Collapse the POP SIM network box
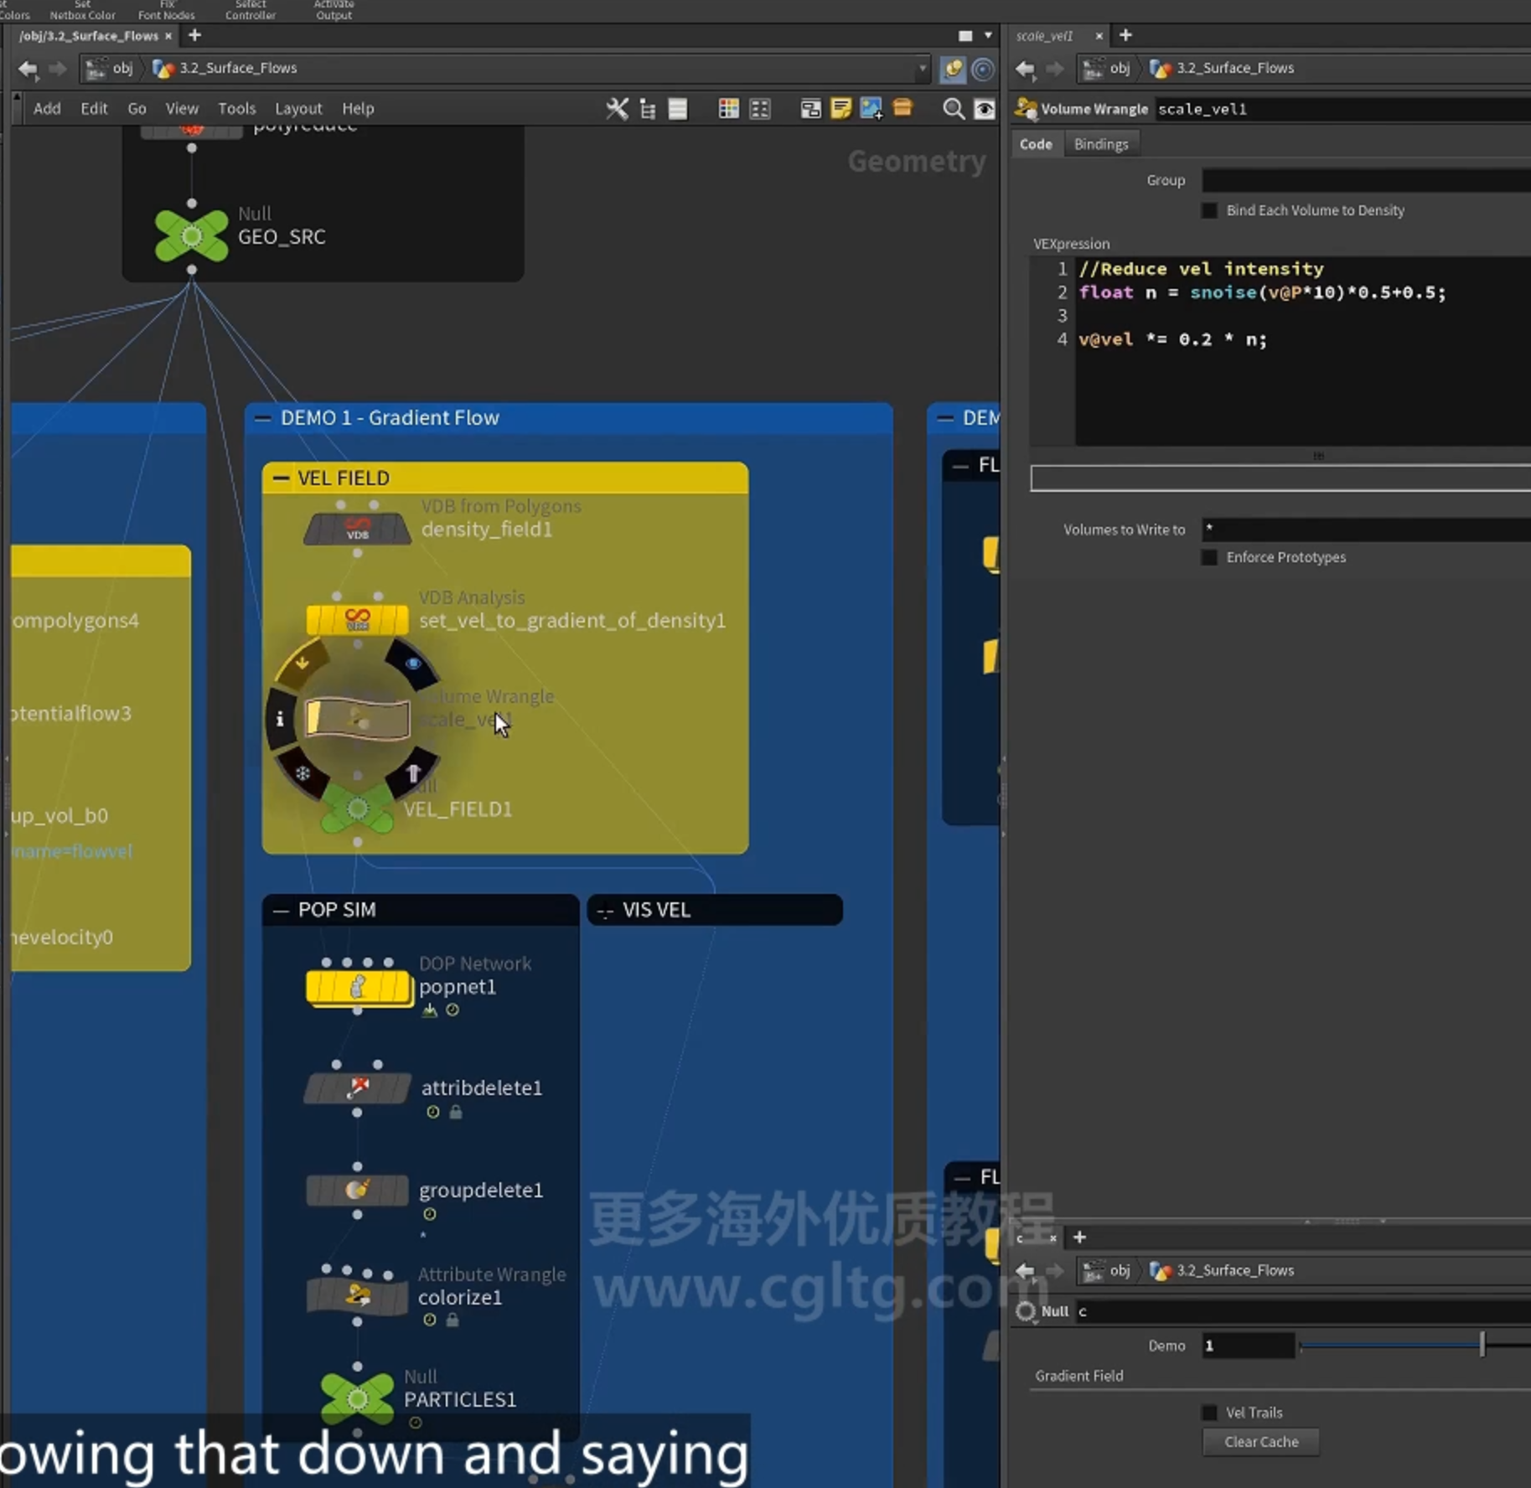Screen dimensions: 1531x1488 (281, 911)
